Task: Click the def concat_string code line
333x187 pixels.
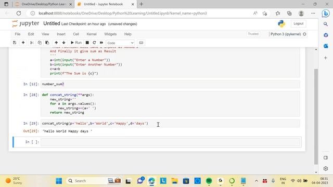Action: (68, 95)
